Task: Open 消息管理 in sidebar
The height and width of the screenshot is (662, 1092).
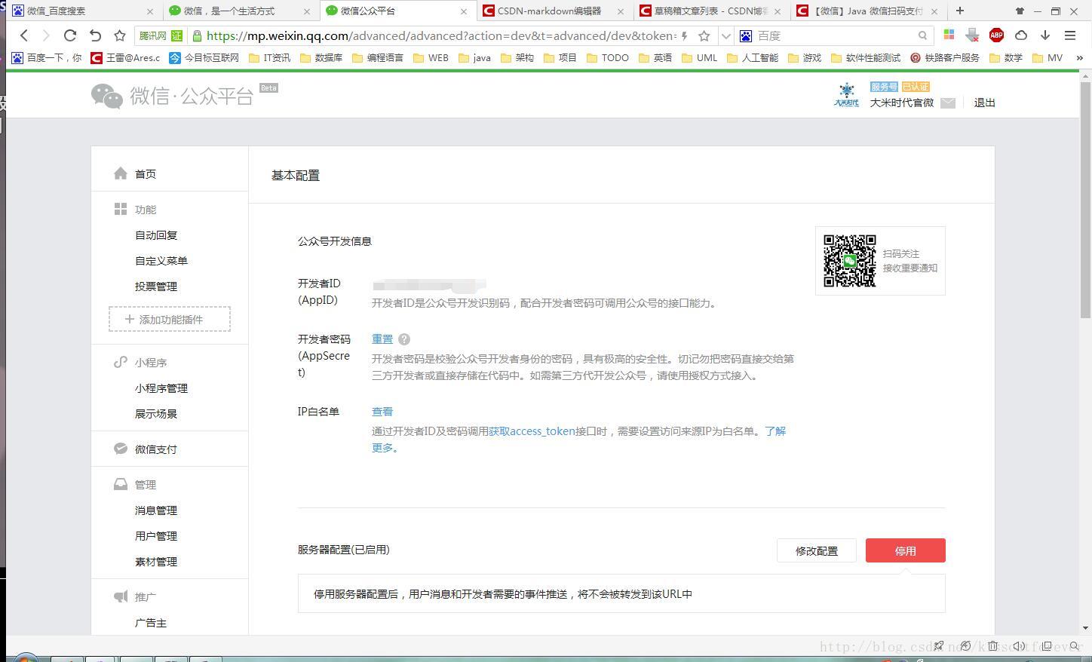Action: (x=156, y=510)
